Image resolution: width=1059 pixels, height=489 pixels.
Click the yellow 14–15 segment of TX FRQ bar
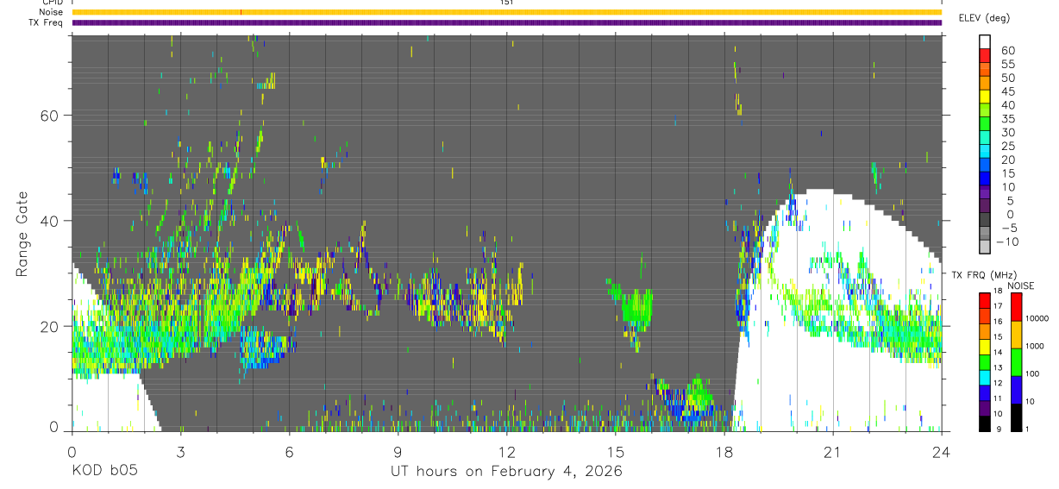click(x=985, y=347)
